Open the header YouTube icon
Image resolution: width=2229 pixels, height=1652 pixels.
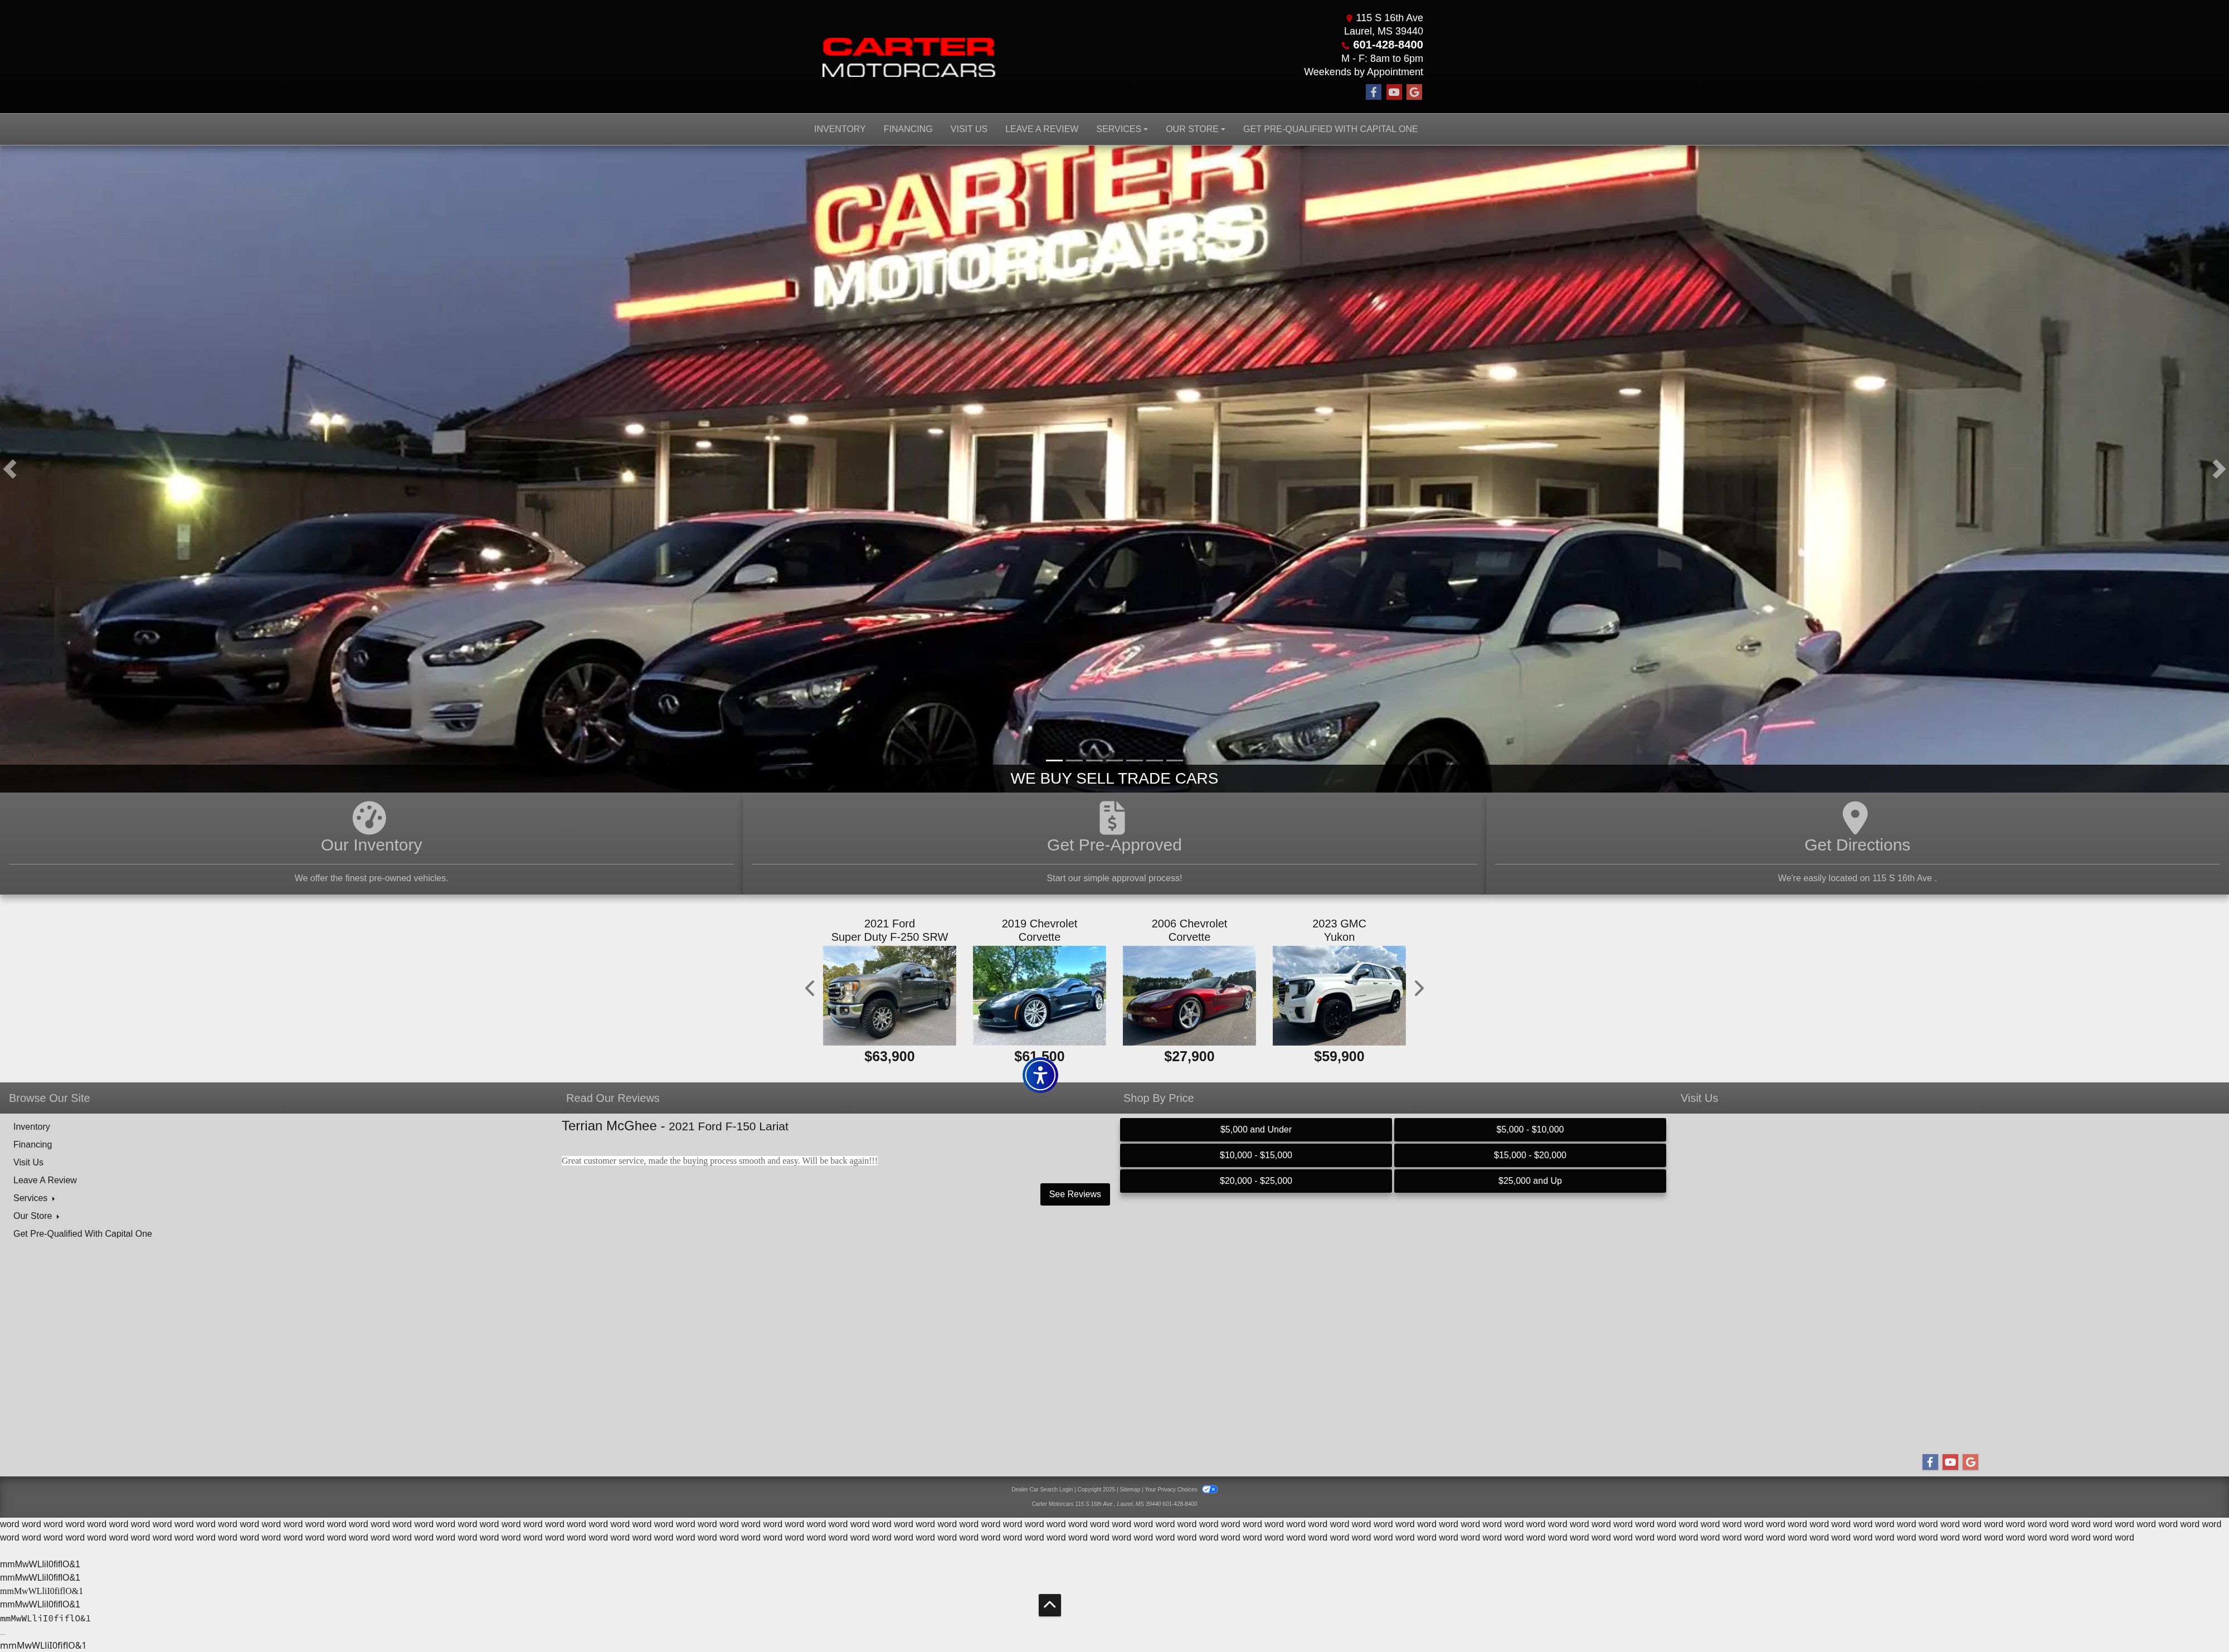(x=1393, y=92)
